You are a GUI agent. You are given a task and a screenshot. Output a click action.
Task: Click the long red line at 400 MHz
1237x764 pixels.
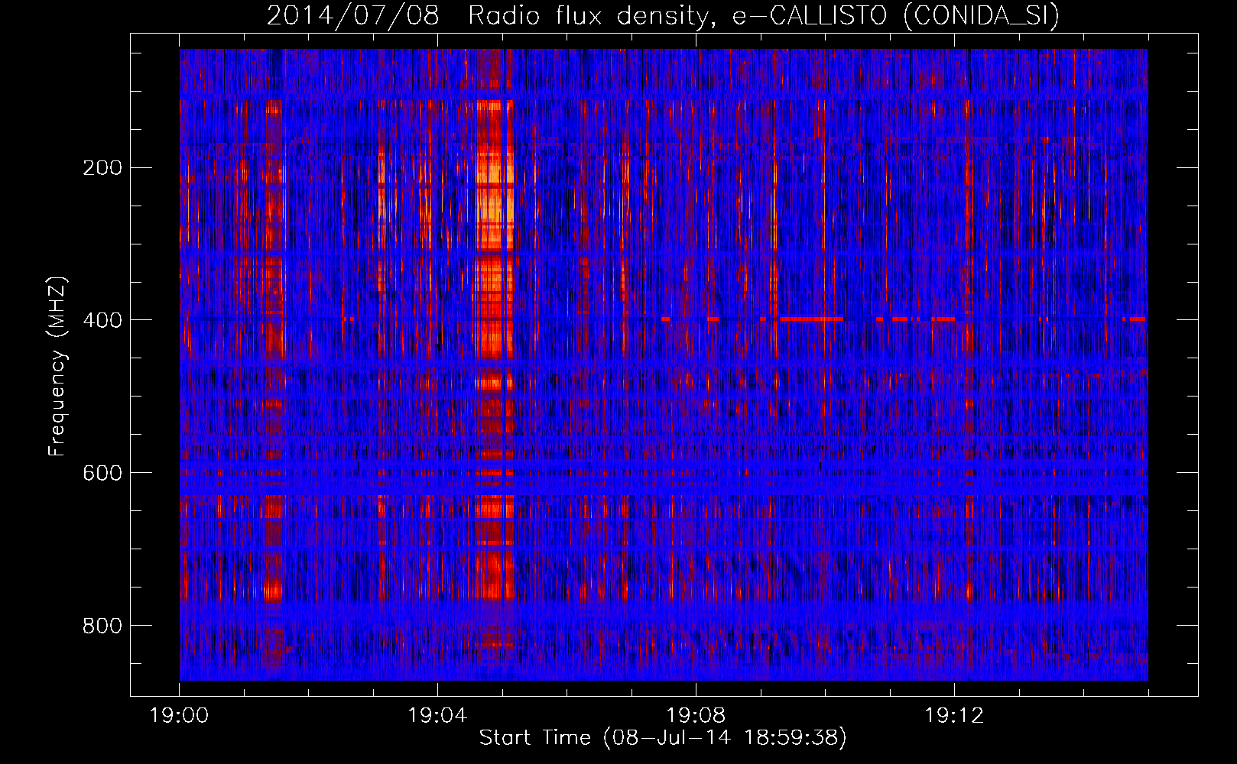(811, 318)
